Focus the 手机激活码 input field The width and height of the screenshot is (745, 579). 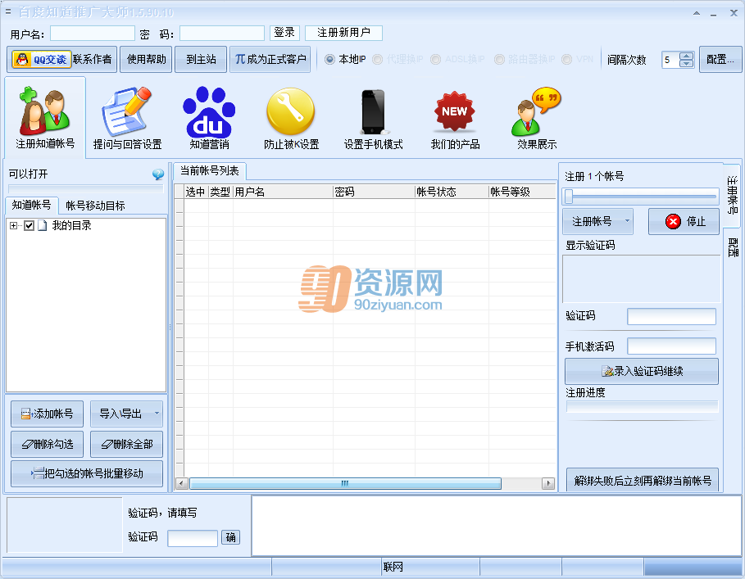click(x=671, y=346)
